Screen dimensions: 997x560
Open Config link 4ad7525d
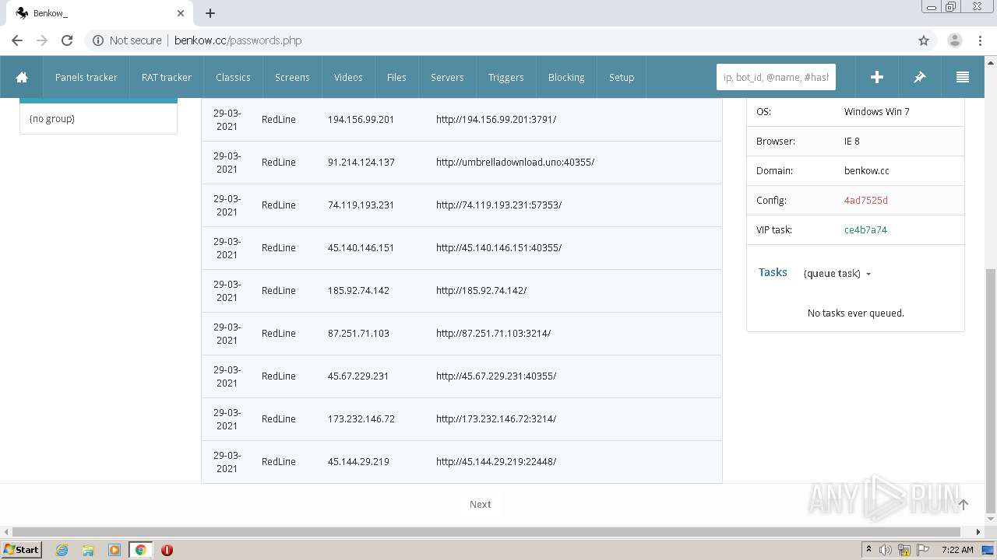[866, 201]
